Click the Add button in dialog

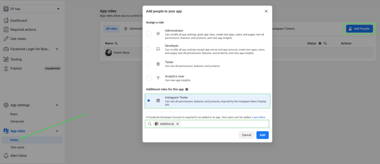point(262,135)
